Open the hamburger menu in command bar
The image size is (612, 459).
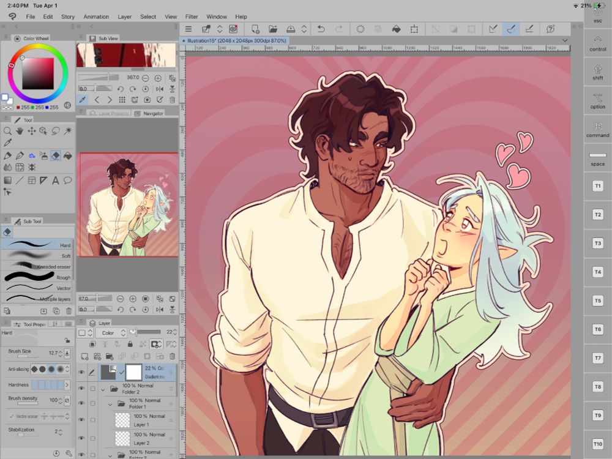point(188,29)
